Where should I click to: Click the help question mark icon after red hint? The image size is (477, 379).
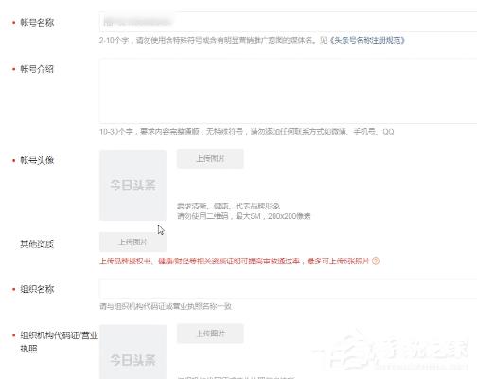click(376, 262)
